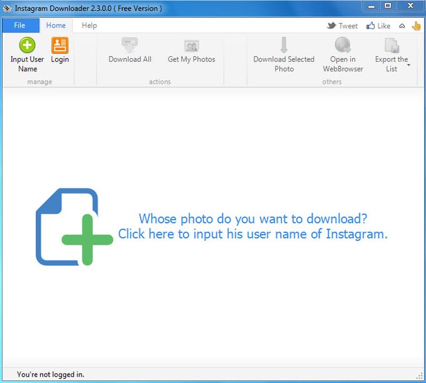
Task: Maximize the Instagram Downloader window
Action: pos(388,6)
